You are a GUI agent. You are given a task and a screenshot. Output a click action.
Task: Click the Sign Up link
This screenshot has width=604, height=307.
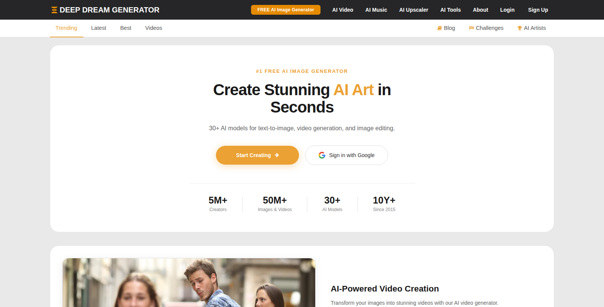pyautogui.click(x=538, y=10)
